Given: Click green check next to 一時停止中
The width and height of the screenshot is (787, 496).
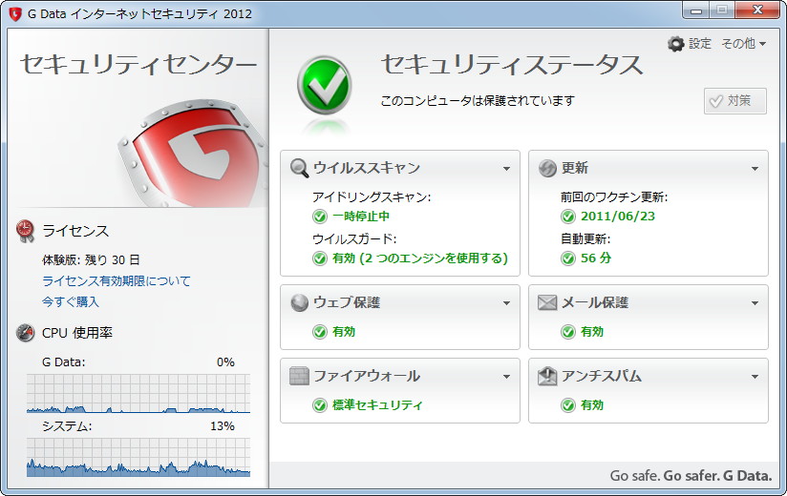Looking at the screenshot, I should tap(320, 217).
